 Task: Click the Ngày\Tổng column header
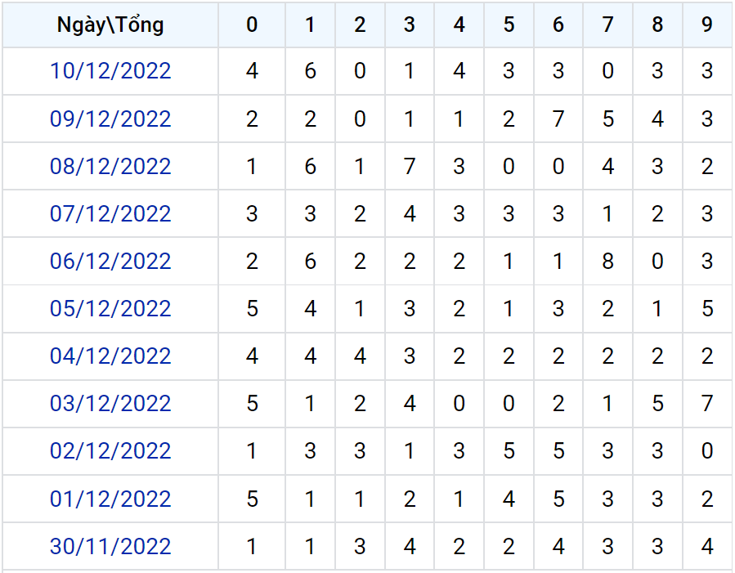point(110,25)
